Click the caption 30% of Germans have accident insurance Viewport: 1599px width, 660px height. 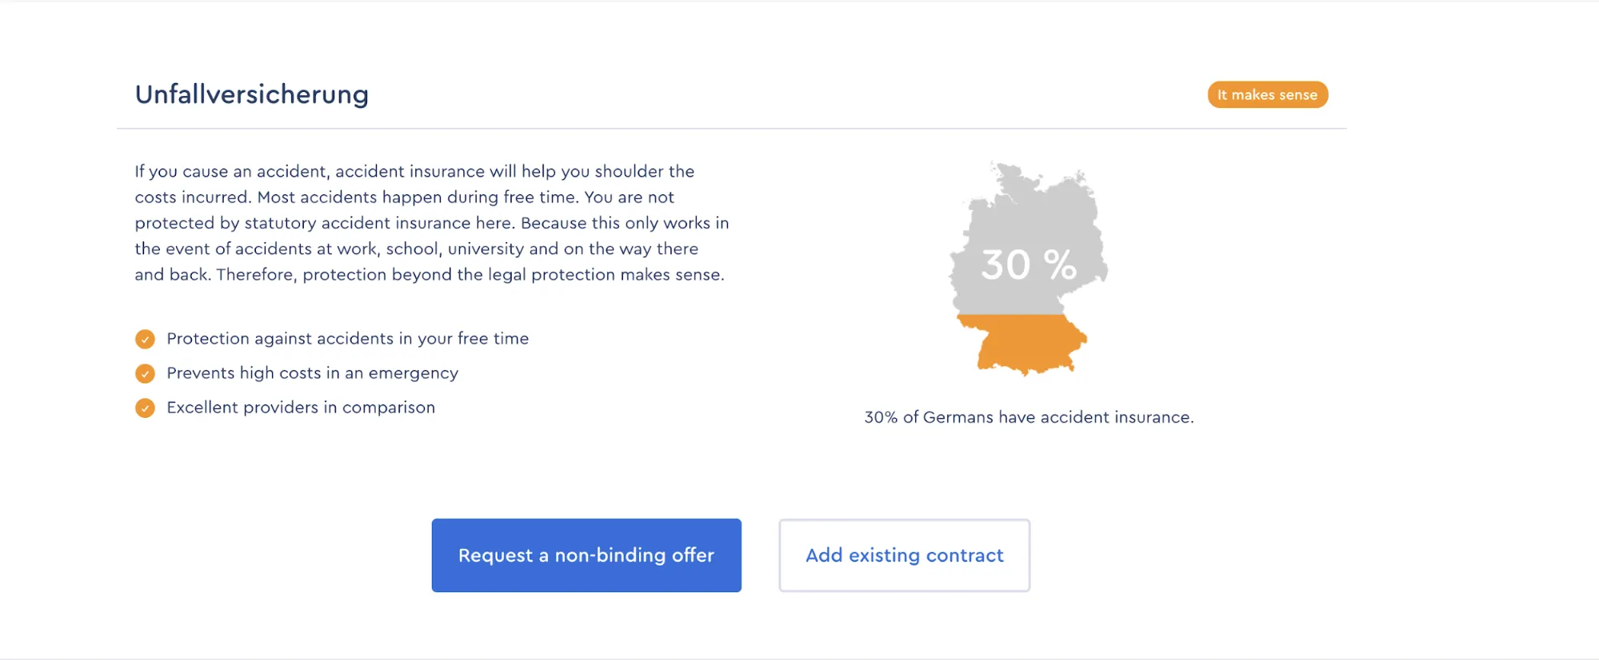1029,417
